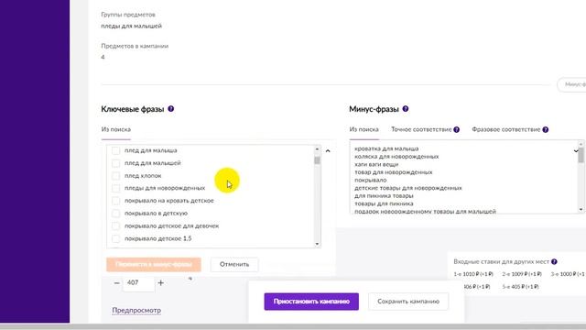Click key phrases list scroll-down arrow
Screen dimensions: 586x330
(317, 244)
